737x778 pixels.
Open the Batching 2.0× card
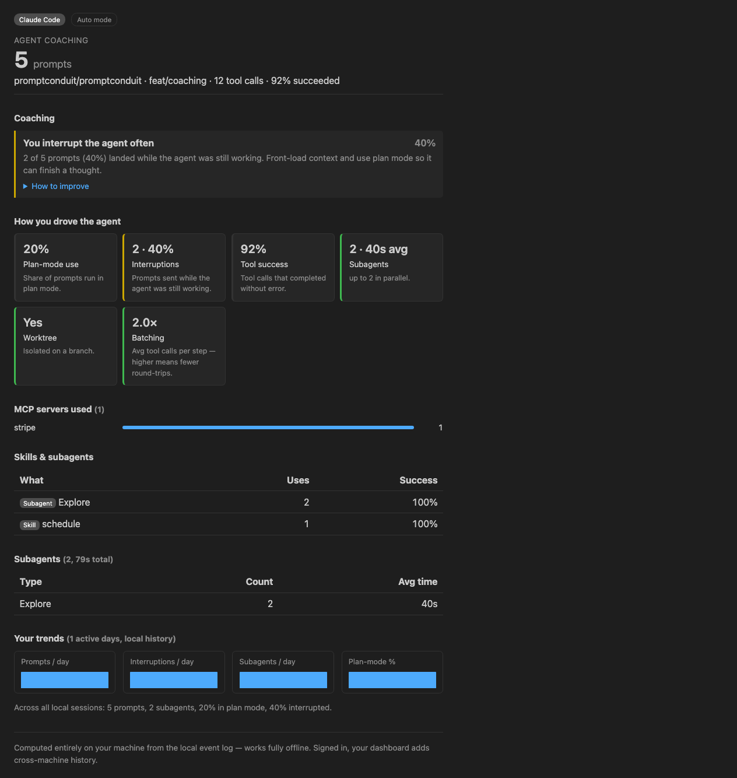174,346
